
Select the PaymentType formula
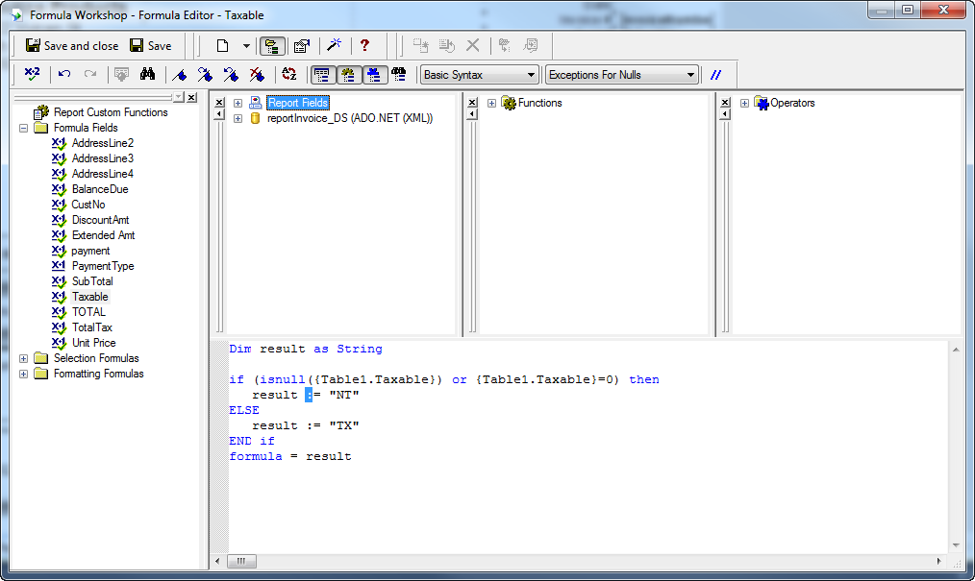coord(103,266)
